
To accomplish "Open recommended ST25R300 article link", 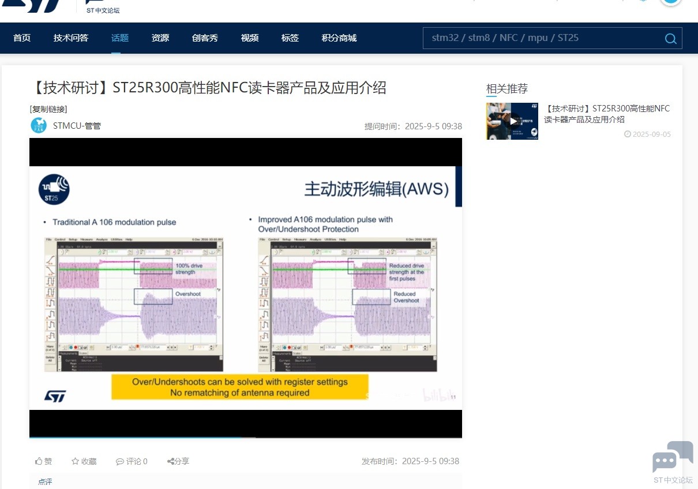I will click(607, 114).
